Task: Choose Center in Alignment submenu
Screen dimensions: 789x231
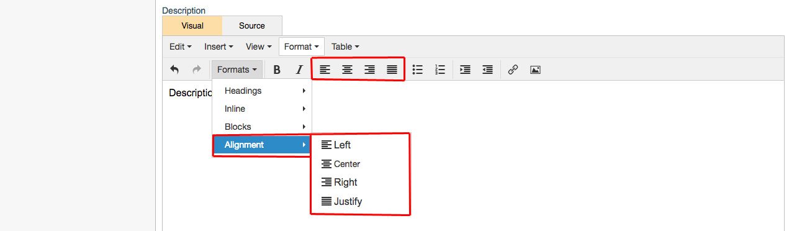Action: point(341,164)
